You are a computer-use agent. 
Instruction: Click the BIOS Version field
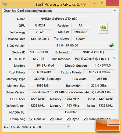coord(67,45)
